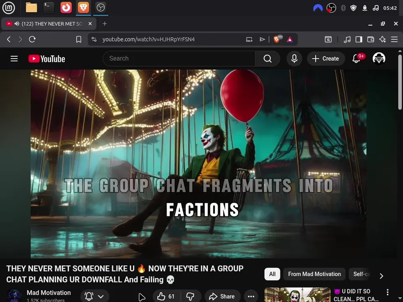The width and height of the screenshot is (403, 302).
Task: Open the Mad Motivation channel name
Action: [x=49, y=293]
